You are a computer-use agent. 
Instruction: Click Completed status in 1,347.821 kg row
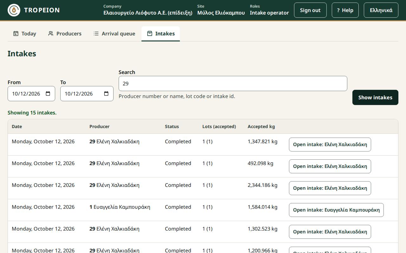tap(178, 141)
